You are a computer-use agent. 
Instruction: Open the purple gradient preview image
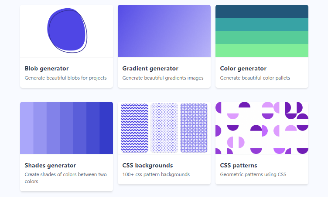pos(164,31)
